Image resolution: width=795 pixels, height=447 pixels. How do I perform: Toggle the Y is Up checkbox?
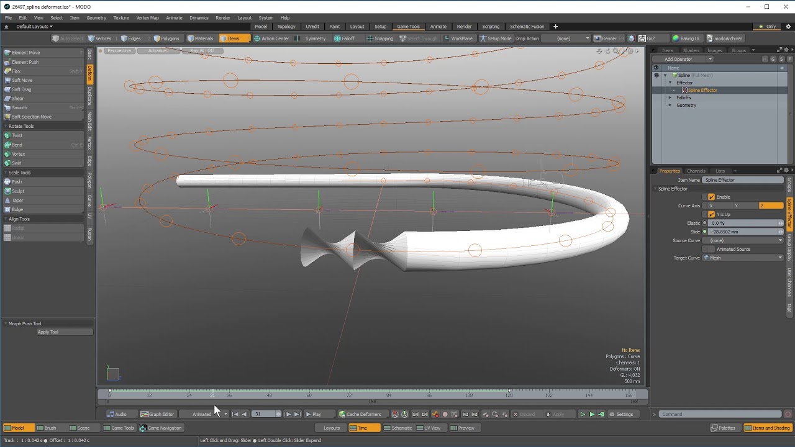click(711, 214)
